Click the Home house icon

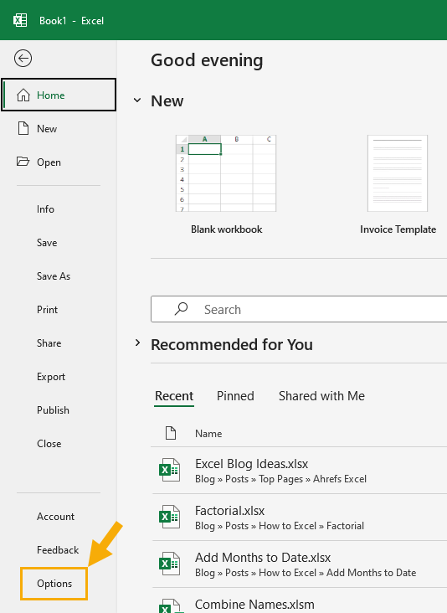click(x=23, y=95)
